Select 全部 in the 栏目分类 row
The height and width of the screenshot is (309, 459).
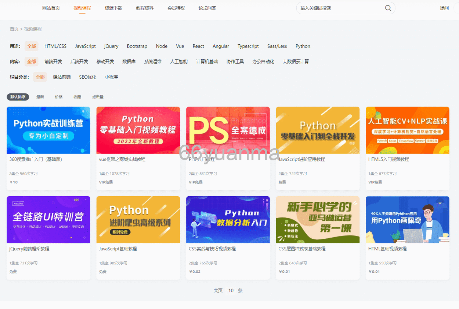pyautogui.click(x=40, y=77)
